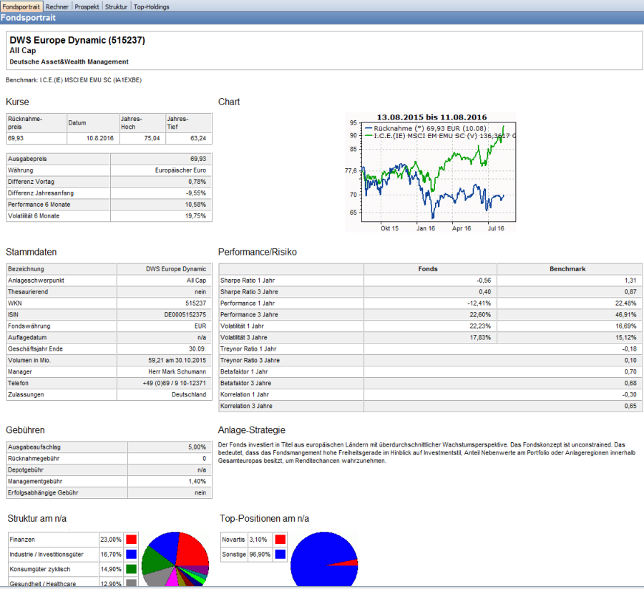644x589 pixels.
Task: Click the manager phone number
Action: (174, 383)
